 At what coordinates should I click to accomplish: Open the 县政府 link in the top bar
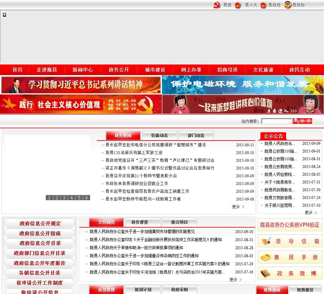[x=274, y=5]
